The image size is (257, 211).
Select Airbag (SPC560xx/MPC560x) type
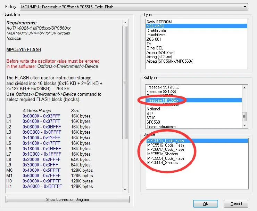point(170,61)
